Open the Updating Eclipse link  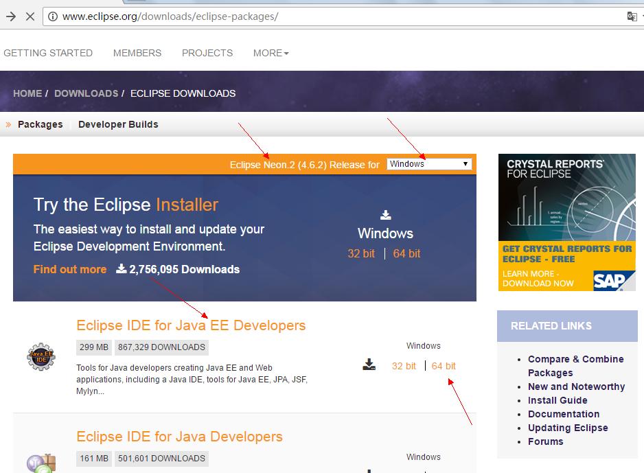(568, 428)
